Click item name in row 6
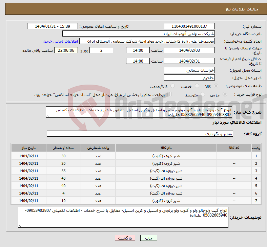 pos(166,193)
